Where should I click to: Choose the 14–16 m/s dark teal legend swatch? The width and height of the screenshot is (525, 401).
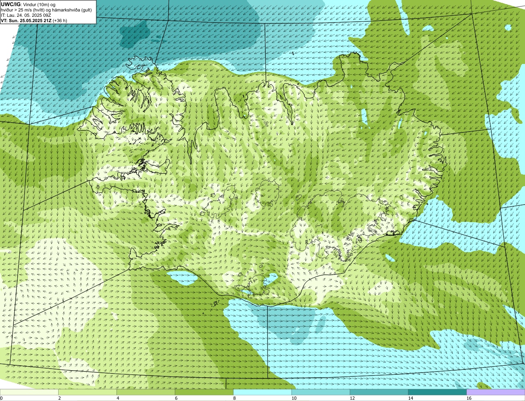coord(438,392)
